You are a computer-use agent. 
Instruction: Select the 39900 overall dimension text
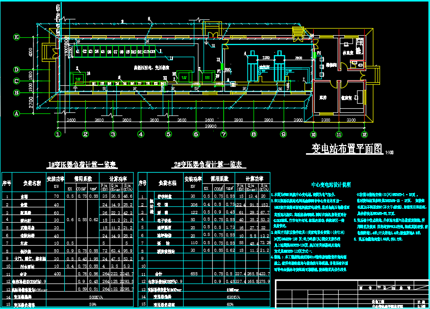pos(211,126)
